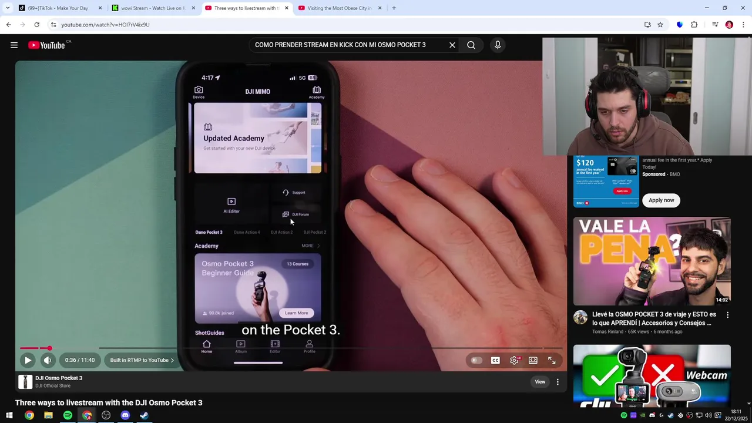Install the app from the address bar
This screenshot has height=423, width=752.
click(647, 25)
